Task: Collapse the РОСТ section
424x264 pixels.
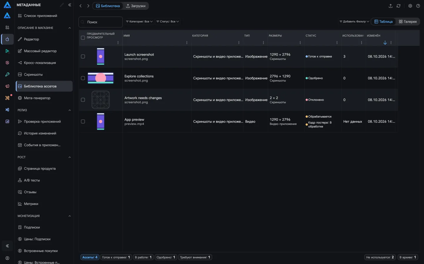Action: click(x=69, y=157)
